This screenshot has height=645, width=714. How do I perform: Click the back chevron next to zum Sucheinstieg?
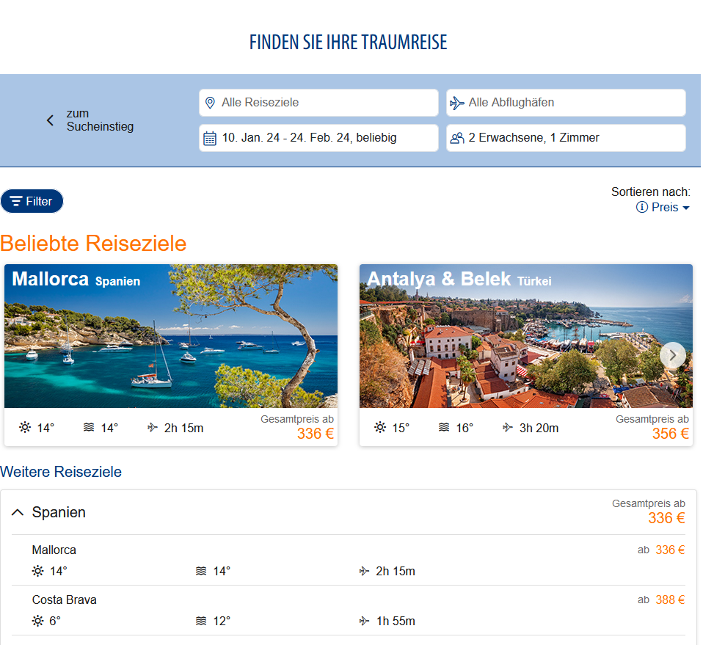tap(50, 120)
